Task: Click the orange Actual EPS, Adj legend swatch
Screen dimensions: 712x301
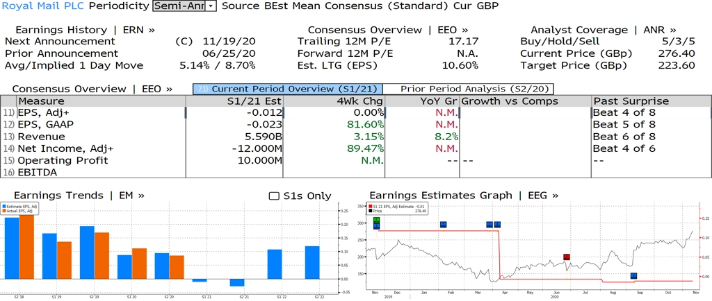Action: pyautogui.click(x=3, y=210)
